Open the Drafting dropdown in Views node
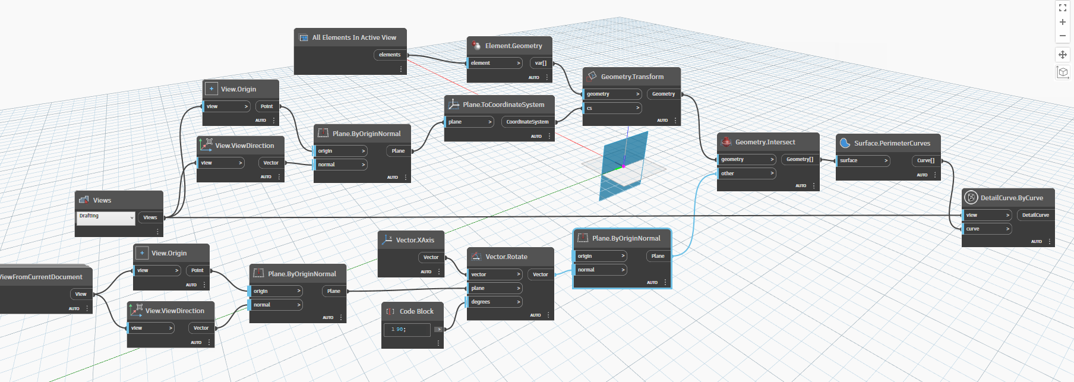 (106, 217)
